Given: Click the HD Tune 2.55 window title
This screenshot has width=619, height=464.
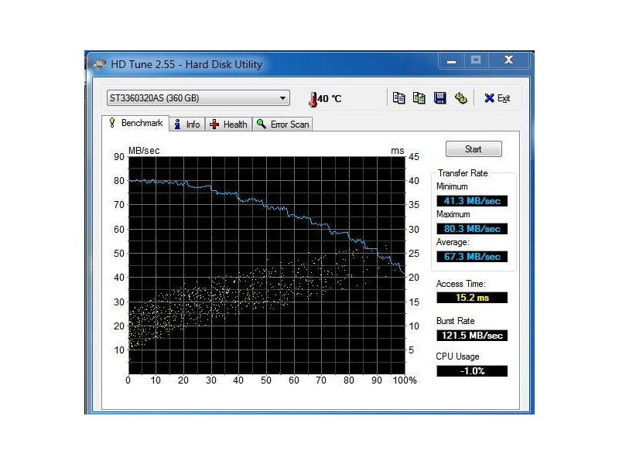Looking at the screenshot, I should [186, 64].
